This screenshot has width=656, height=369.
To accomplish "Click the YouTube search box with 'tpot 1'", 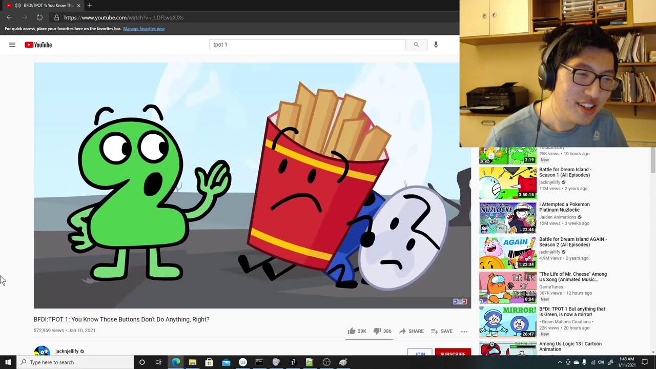I will tap(307, 45).
